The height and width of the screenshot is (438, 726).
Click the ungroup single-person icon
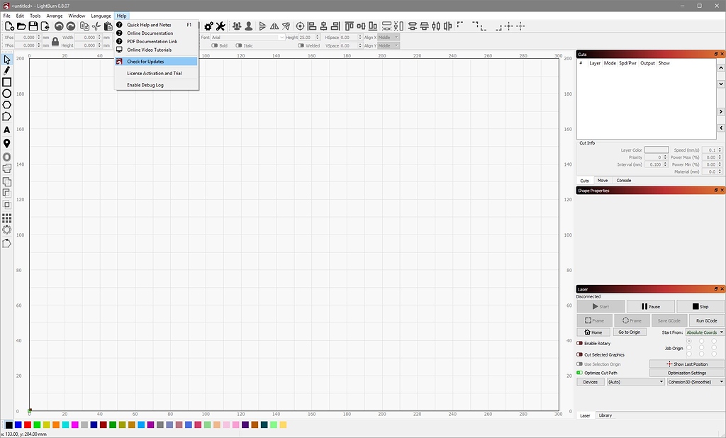tap(249, 26)
